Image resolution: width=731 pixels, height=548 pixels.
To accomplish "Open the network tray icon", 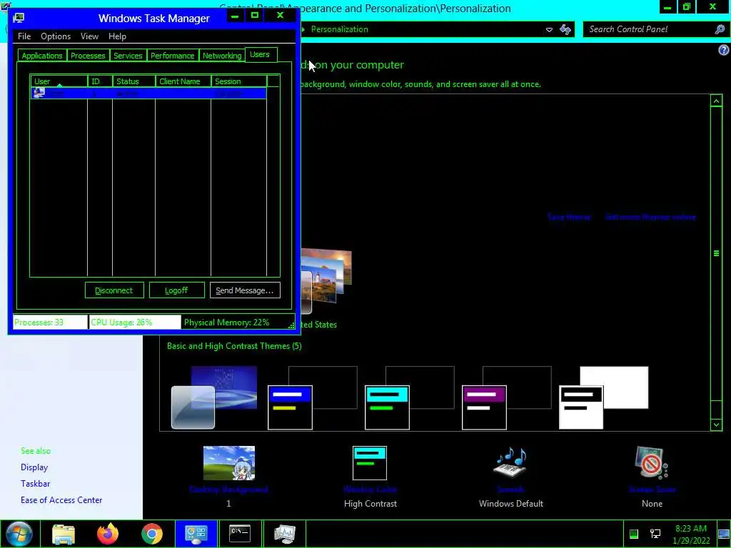I will click(x=655, y=534).
